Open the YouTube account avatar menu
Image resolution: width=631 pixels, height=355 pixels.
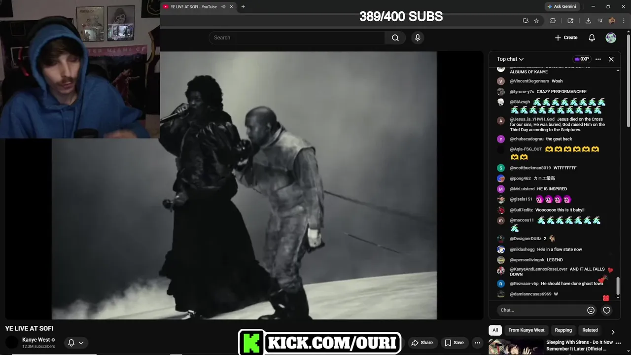coord(611,38)
